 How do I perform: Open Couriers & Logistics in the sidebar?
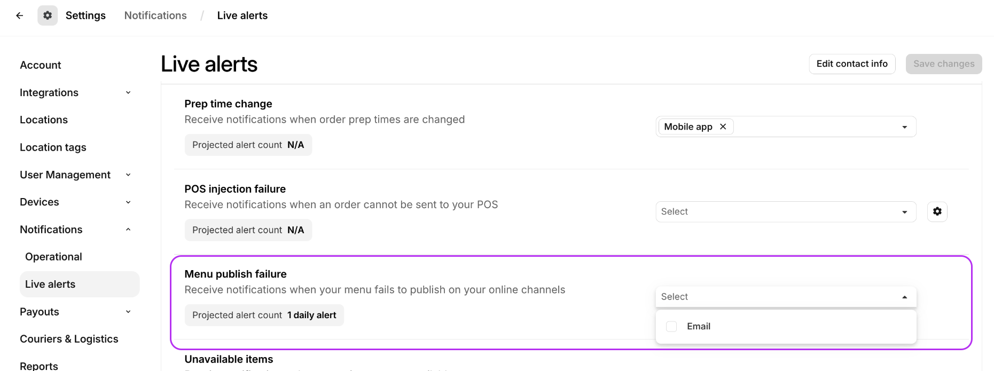pos(69,339)
